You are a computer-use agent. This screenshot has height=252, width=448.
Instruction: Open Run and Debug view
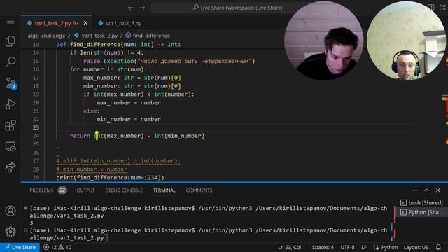10,104
